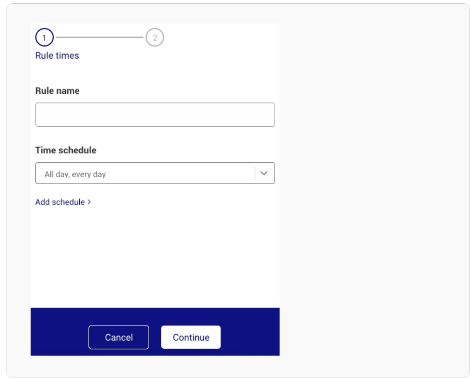470x379 pixels.
Task: Focus the Rule name text field
Action: pos(155,115)
